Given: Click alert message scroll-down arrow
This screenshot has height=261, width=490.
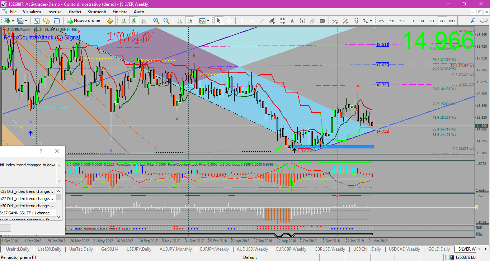Looking at the screenshot, I should tap(60, 181).
